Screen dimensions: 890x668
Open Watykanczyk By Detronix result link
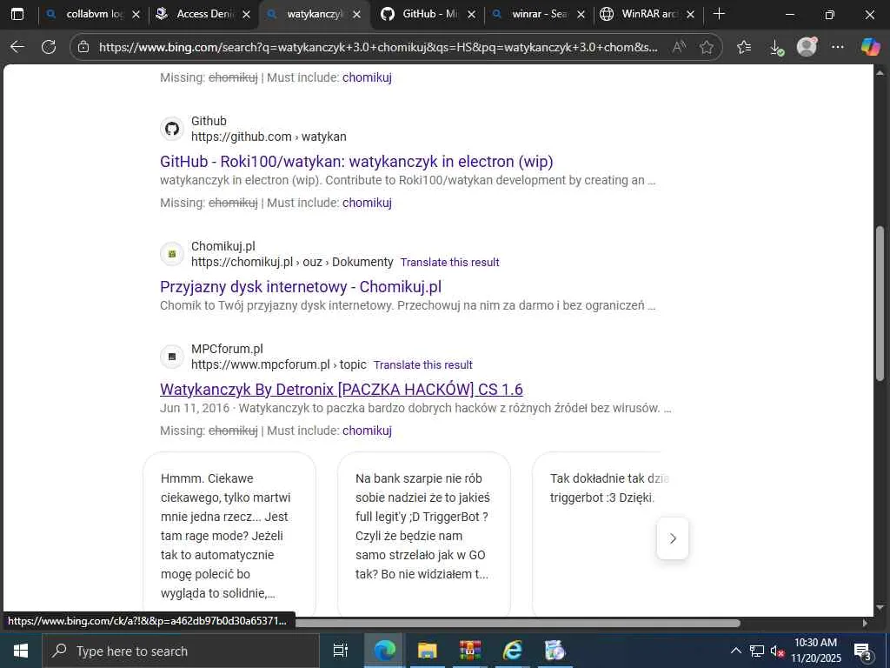pyautogui.click(x=341, y=389)
